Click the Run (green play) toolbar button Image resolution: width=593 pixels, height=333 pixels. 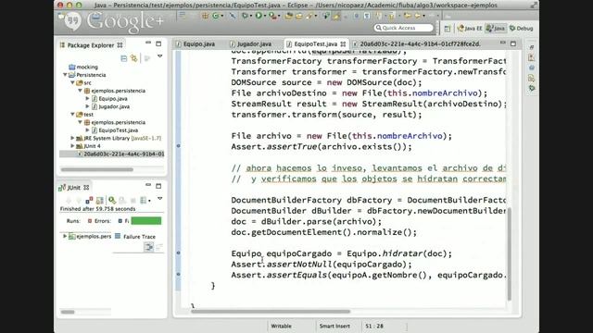[259, 16]
